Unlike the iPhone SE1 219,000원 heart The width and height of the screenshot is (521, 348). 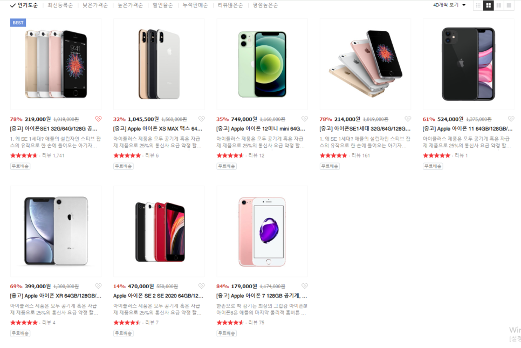pyautogui.click(x=98, y=119)
